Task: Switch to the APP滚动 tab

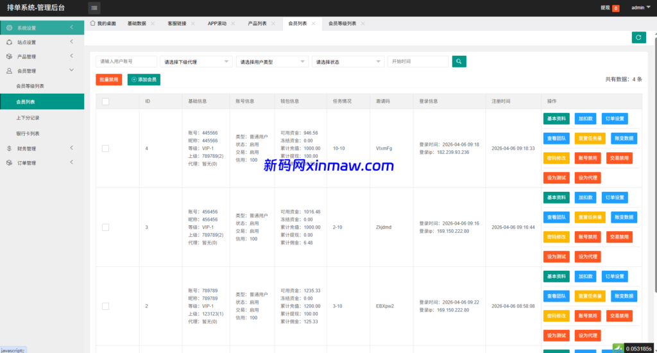Action: tap(217, 24)
